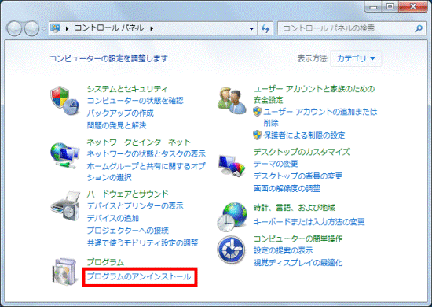Open ホームグループと共有に関するオプションの選択 link
432x307 pixels.
pyautogui.click(x=146, y=172)
